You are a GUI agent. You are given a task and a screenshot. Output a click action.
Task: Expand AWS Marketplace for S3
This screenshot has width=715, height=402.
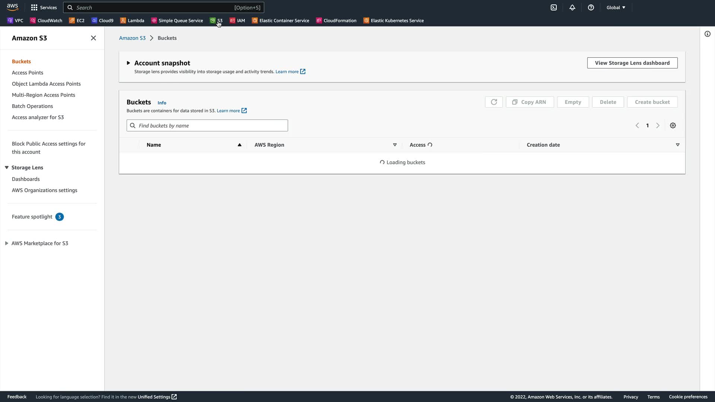7,243
